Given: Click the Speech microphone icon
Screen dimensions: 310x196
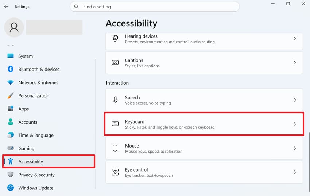Looking at the screenshot, I should 115,100.
